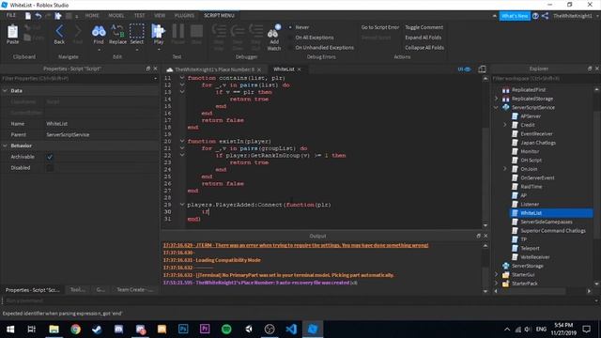The image size is (601, 338).
Task: Expand StarterGui in Explorer
Action: (x=496, y=275)
